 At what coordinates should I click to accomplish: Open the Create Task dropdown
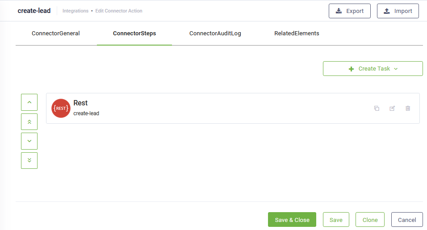373,69
